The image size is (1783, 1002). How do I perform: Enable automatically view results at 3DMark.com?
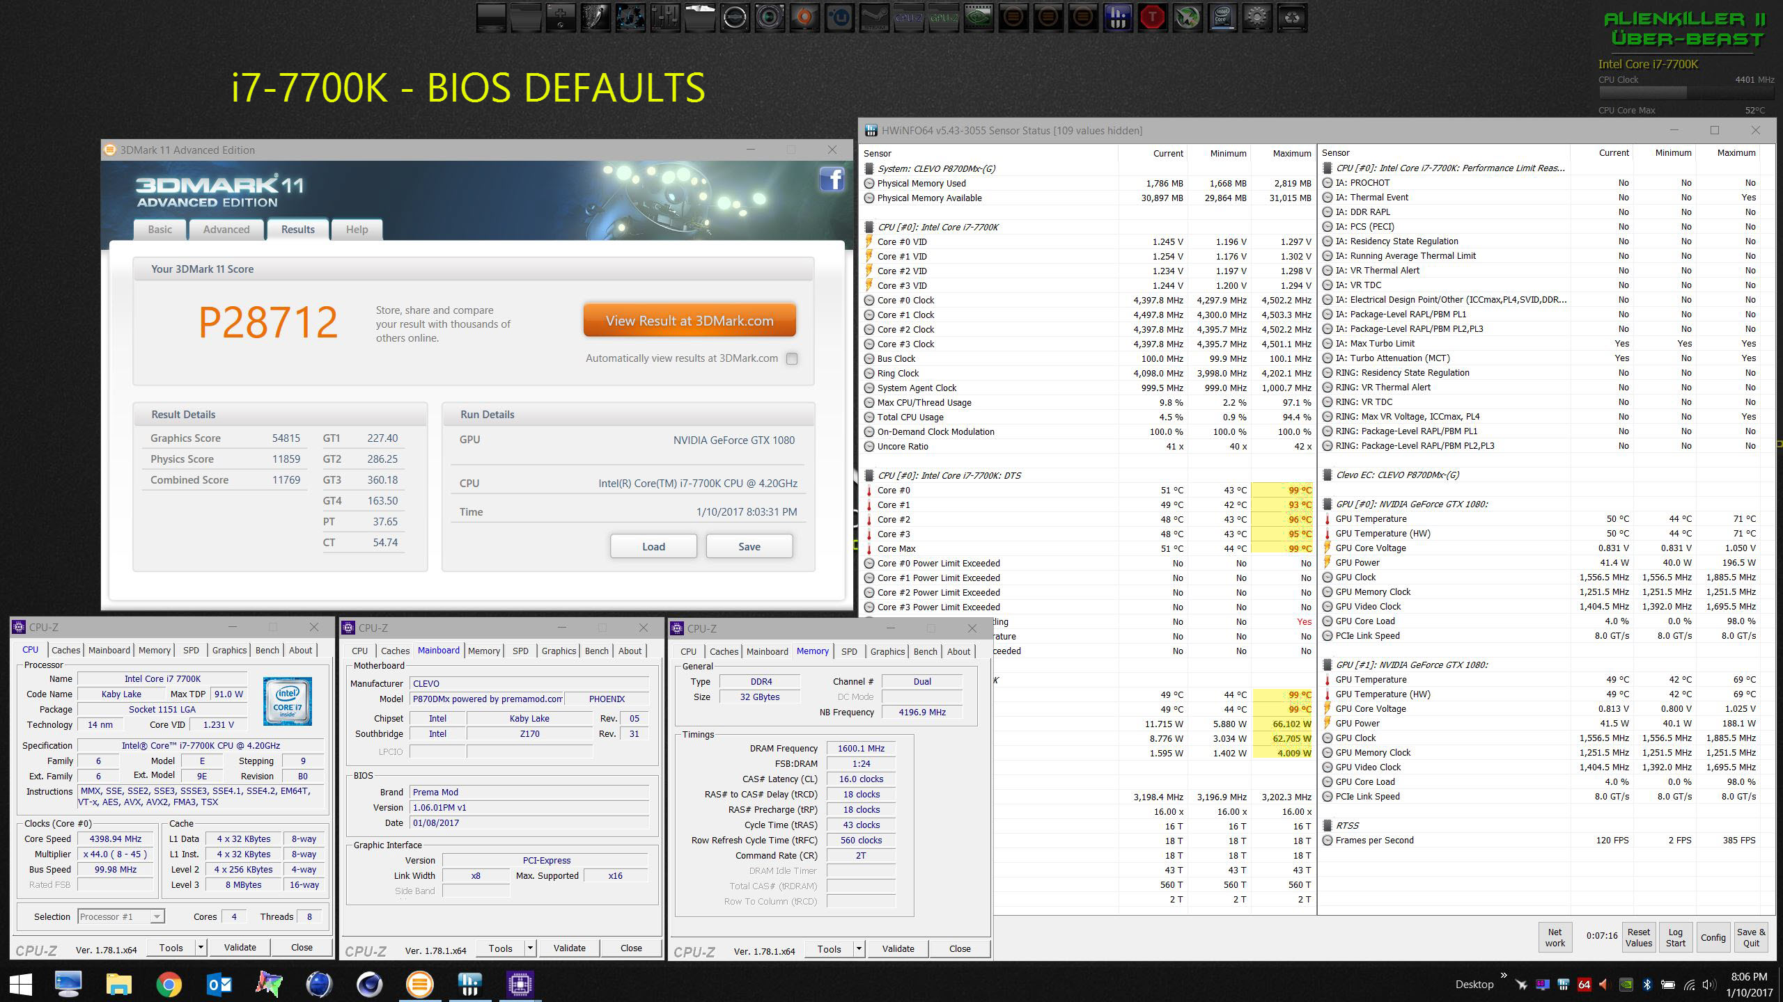coord(792,359)
